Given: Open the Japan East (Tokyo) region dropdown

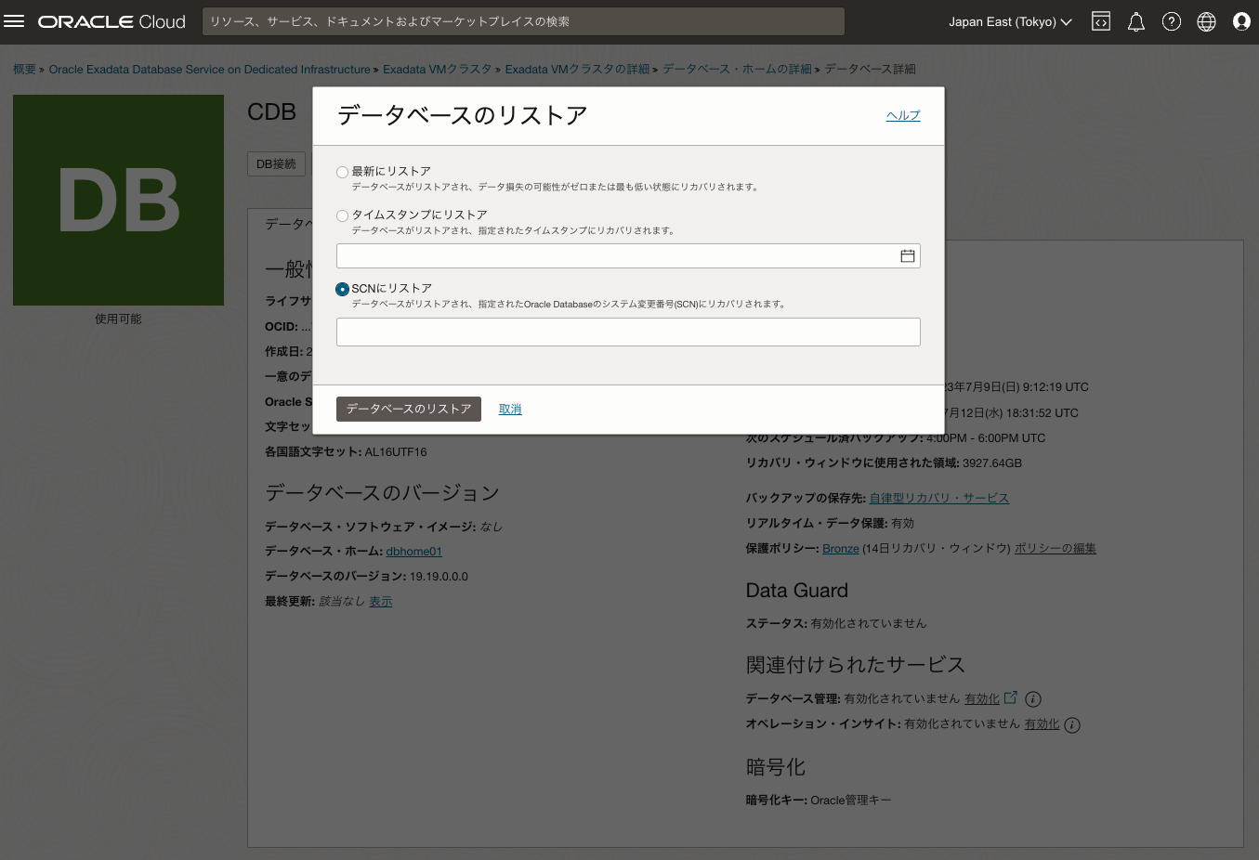Looking at the screenshot, I should pos(1010,21).
